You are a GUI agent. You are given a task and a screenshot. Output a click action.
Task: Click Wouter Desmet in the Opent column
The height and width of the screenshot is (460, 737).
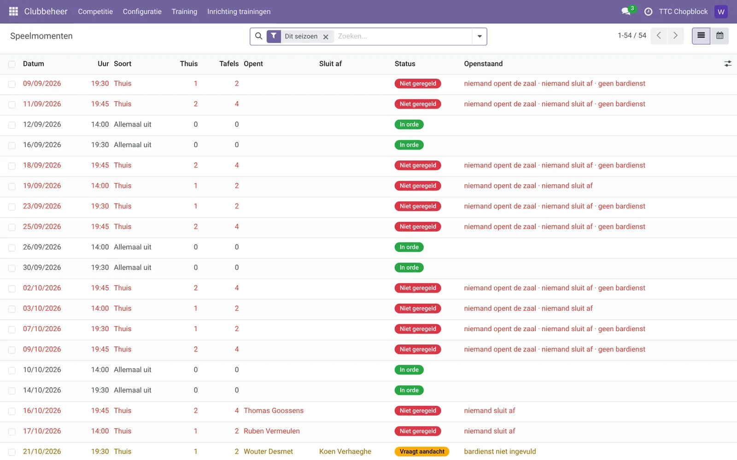(x=268, y=452)
